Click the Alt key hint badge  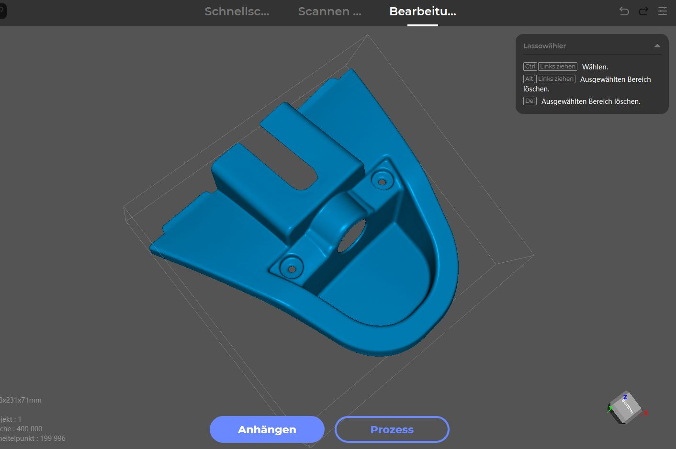coord(529,79)
